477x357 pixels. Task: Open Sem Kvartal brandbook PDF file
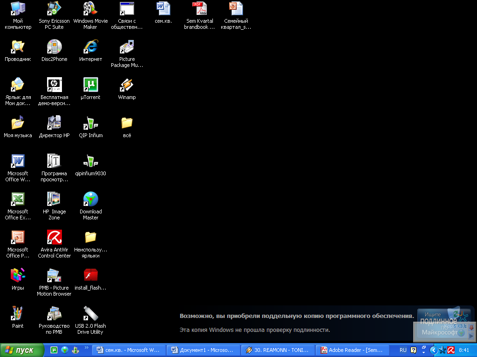(x=199, y=15)
